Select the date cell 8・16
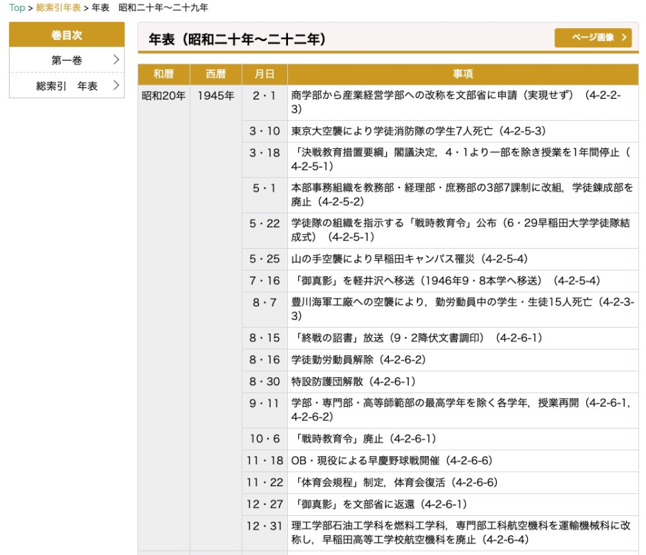This screenshot has height=555, width=646. point(265,360)
